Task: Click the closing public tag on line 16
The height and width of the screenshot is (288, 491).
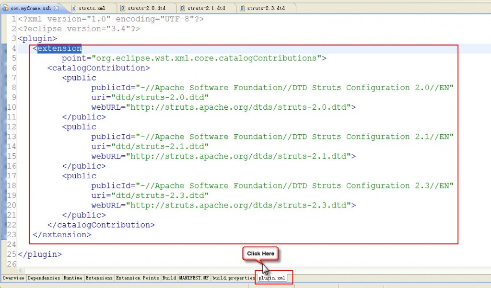Action: [x=84, y=166]
